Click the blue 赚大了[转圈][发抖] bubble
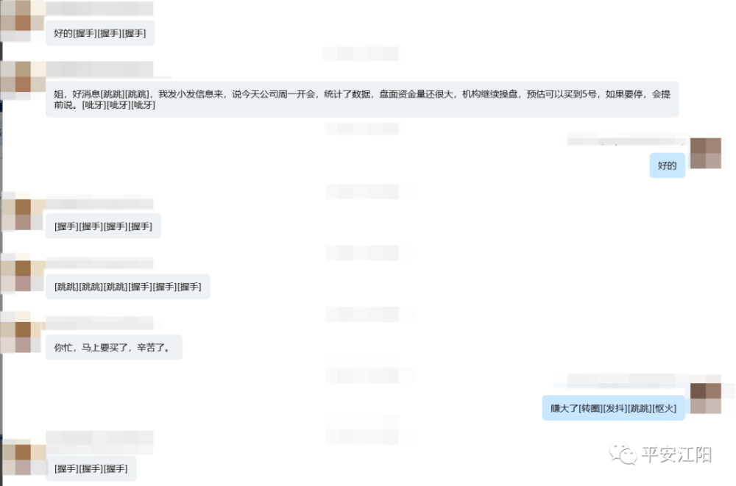This screenshot has width=736, height=486. coord(614,408)
